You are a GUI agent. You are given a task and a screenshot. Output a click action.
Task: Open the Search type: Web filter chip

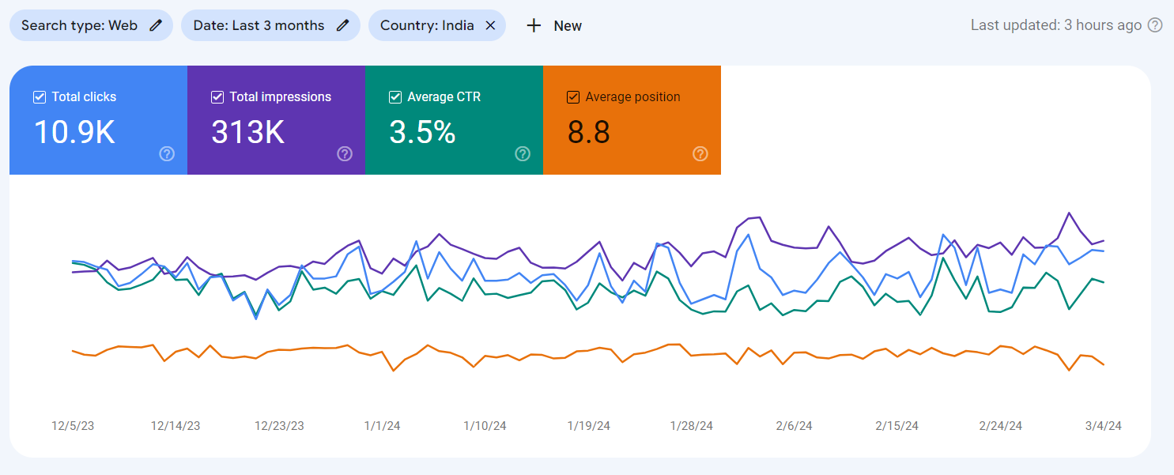pos(91,25)
